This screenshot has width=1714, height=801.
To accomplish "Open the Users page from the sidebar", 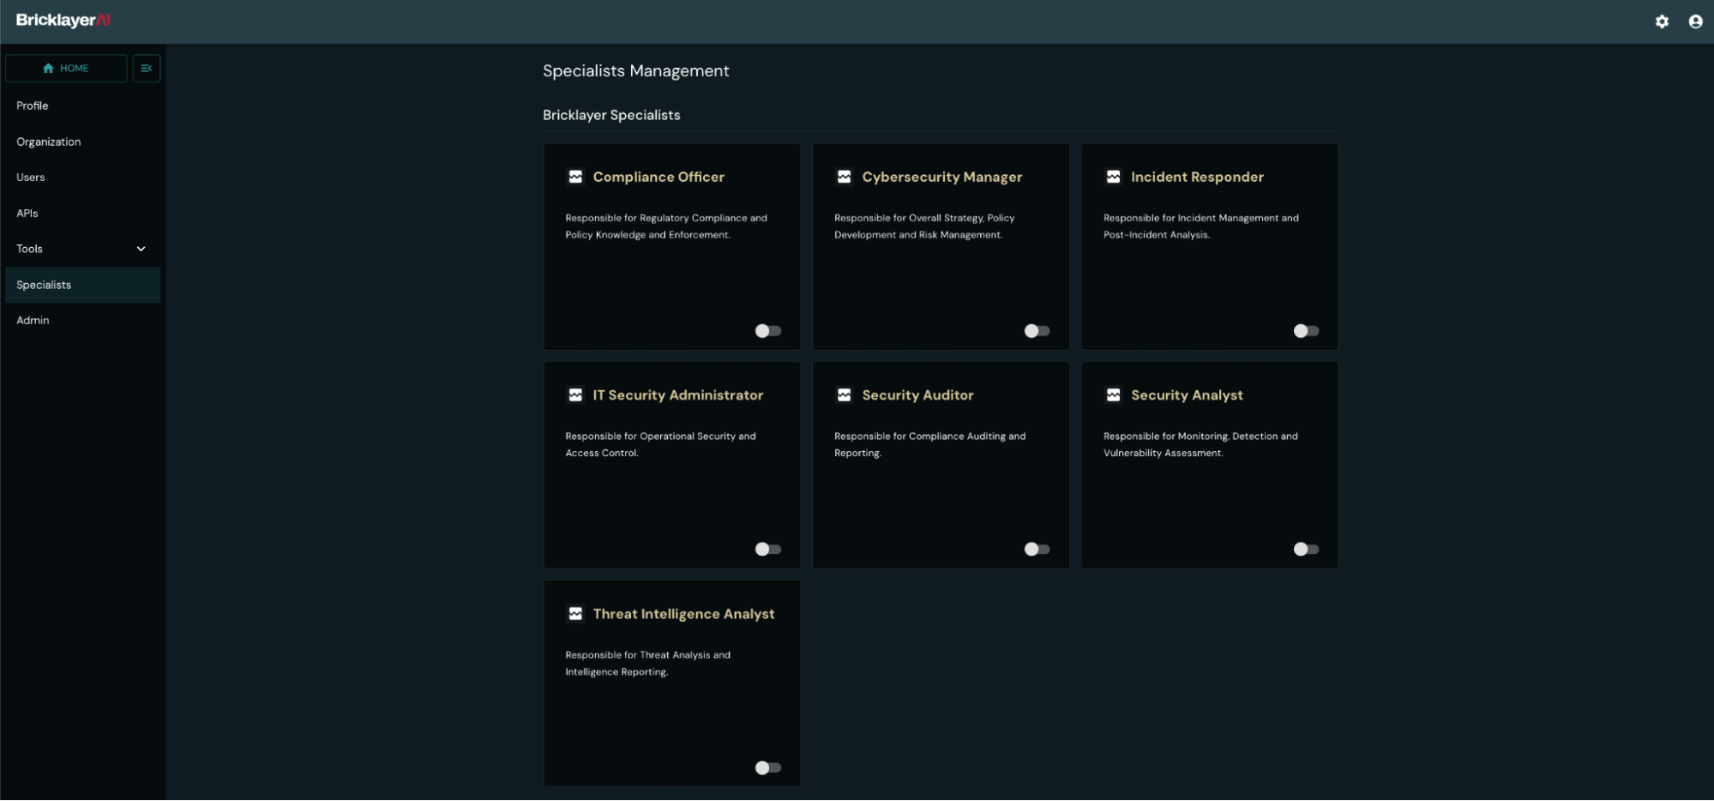I will (31, 178).
